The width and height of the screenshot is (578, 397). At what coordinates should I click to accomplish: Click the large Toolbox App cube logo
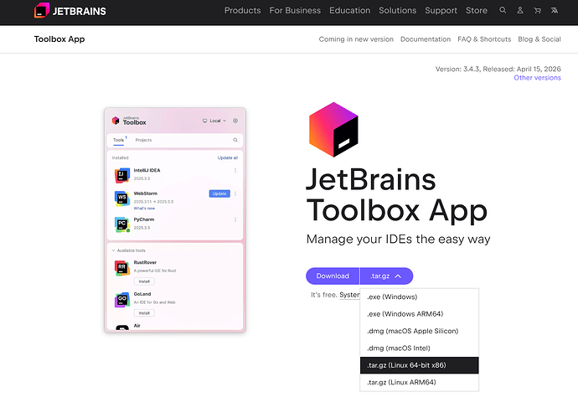tap(333, 129)
